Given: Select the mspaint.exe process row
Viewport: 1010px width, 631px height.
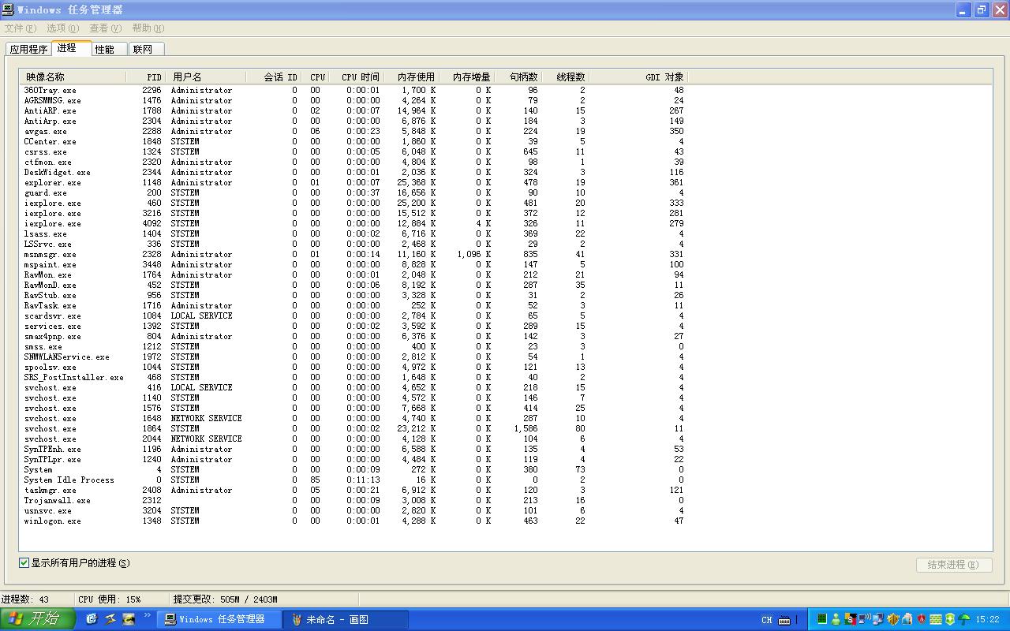Looking at the screenshot, I should point(353,265).
